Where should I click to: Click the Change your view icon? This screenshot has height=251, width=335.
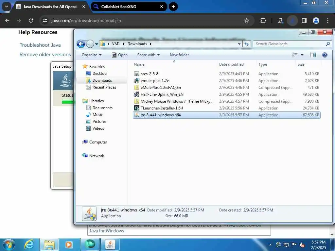pos(295,55)
